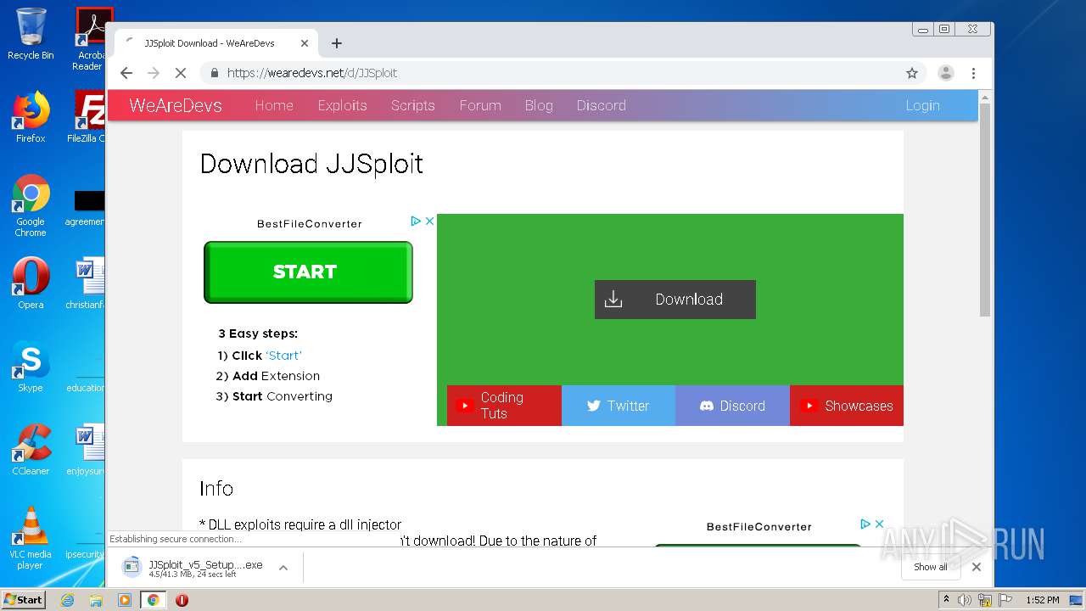Open Opera browser desktop icon
Viewport: 1086px width, 611px height.
point(31,283)
